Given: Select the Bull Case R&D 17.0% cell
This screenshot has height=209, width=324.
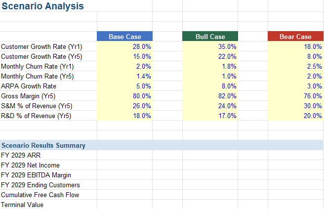Looking at the screenshot, I should coord(210,116).
